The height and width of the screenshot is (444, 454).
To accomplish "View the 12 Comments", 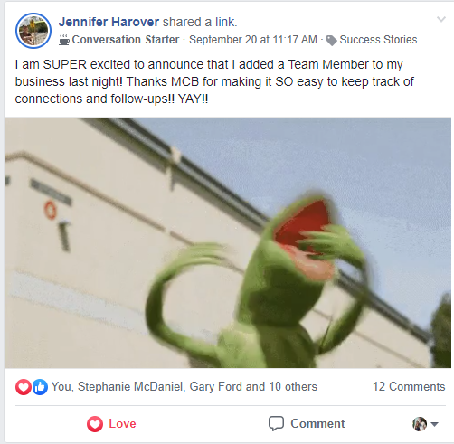I will click(x=409, y=386).
